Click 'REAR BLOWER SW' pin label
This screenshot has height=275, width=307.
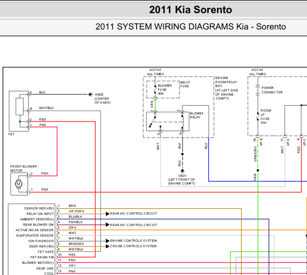(38, 225)
